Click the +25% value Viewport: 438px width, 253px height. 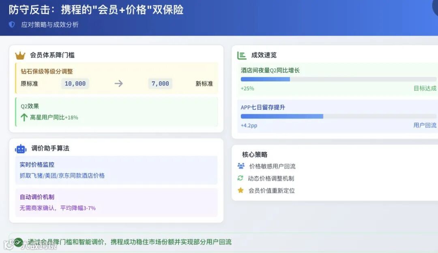pyautogui.click(x=247, y=88)
